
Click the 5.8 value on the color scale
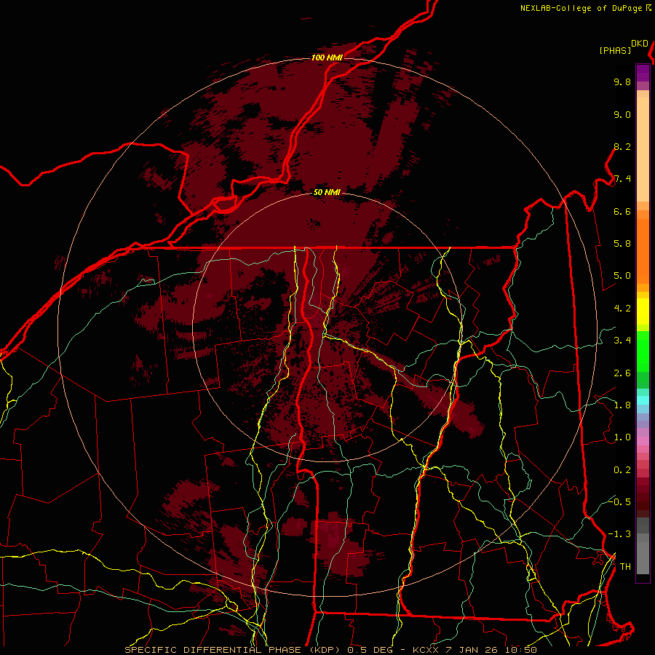tap(622, 244)
